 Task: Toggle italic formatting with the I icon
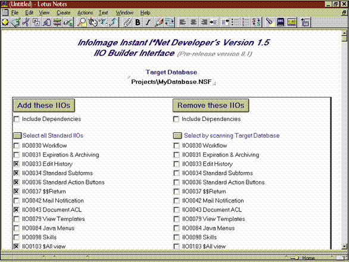click(148, 22)
